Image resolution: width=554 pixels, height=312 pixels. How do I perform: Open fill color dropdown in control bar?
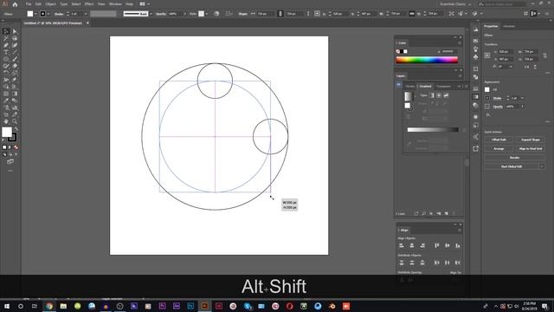(35, 14)
